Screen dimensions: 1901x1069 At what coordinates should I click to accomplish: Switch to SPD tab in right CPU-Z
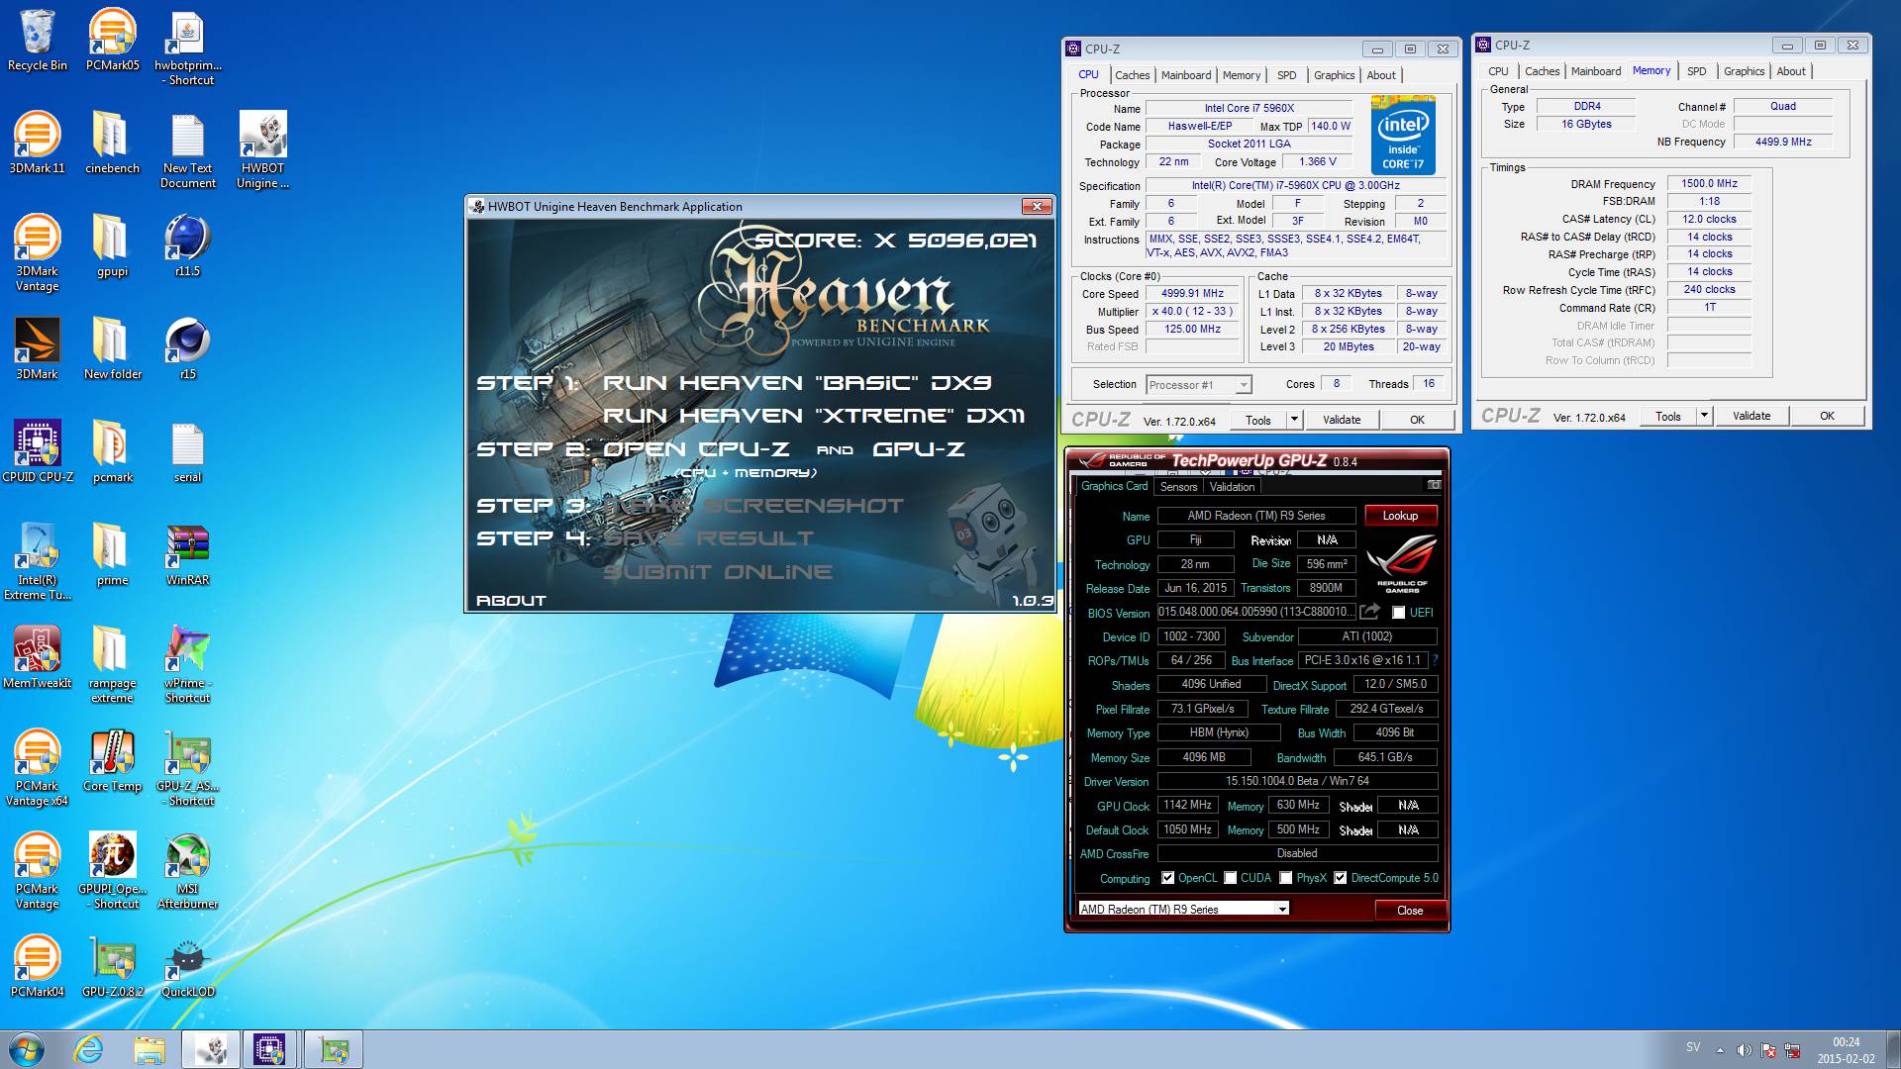[x=1696, y=71]
